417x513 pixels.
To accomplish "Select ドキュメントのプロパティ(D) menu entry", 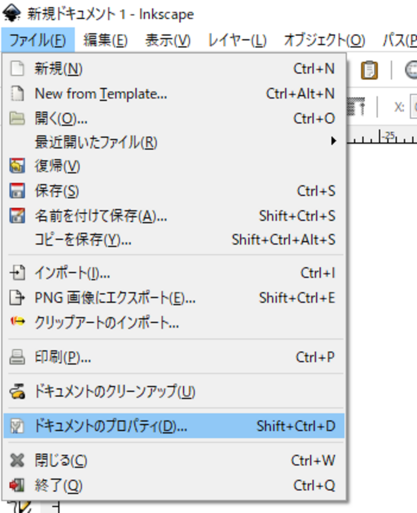I will coord(111,426).
